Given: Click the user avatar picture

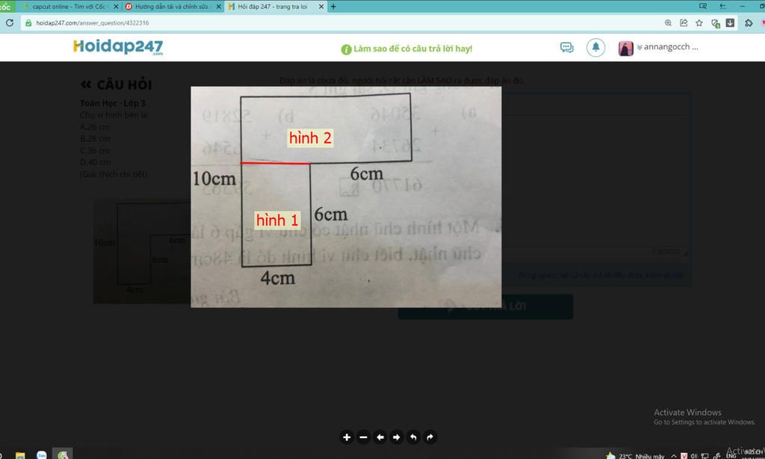Looking at the screenshot, I should point(625,48).
